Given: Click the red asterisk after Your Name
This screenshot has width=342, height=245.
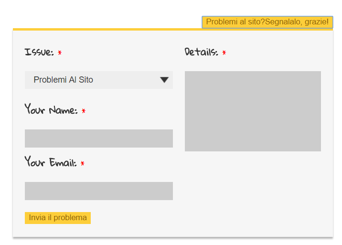Looking at the screenshot, I should tap(84, 111).
